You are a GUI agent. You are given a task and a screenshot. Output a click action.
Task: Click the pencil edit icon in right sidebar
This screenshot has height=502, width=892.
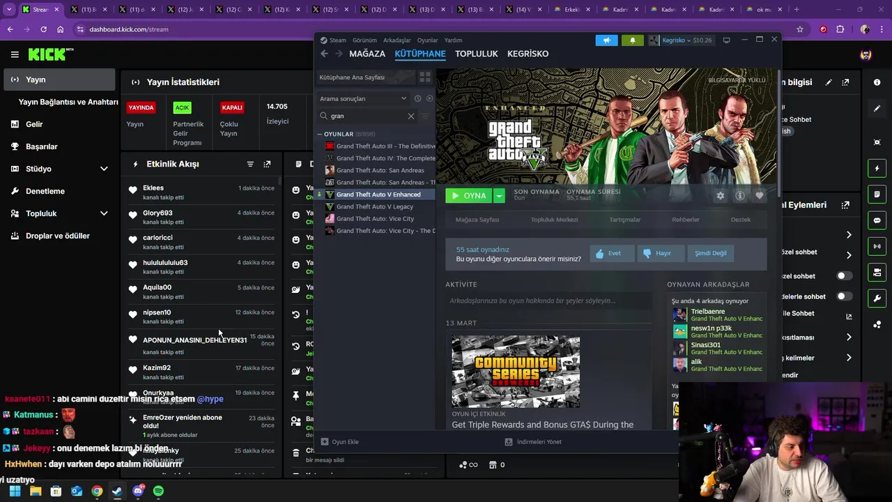877,109
